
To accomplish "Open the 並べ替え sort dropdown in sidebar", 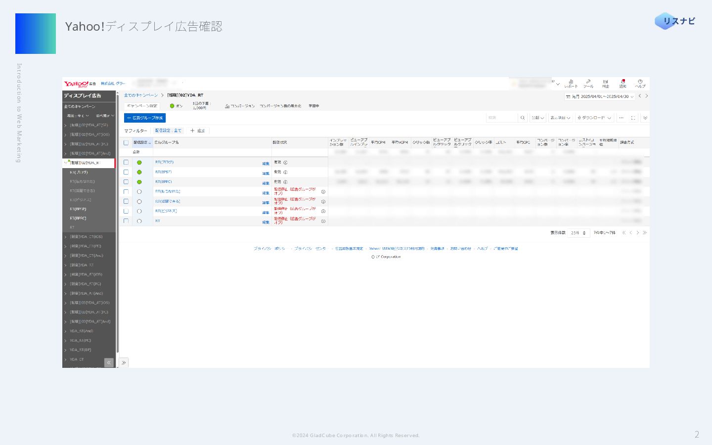I will pyautogui.click(x=105, y=116).
